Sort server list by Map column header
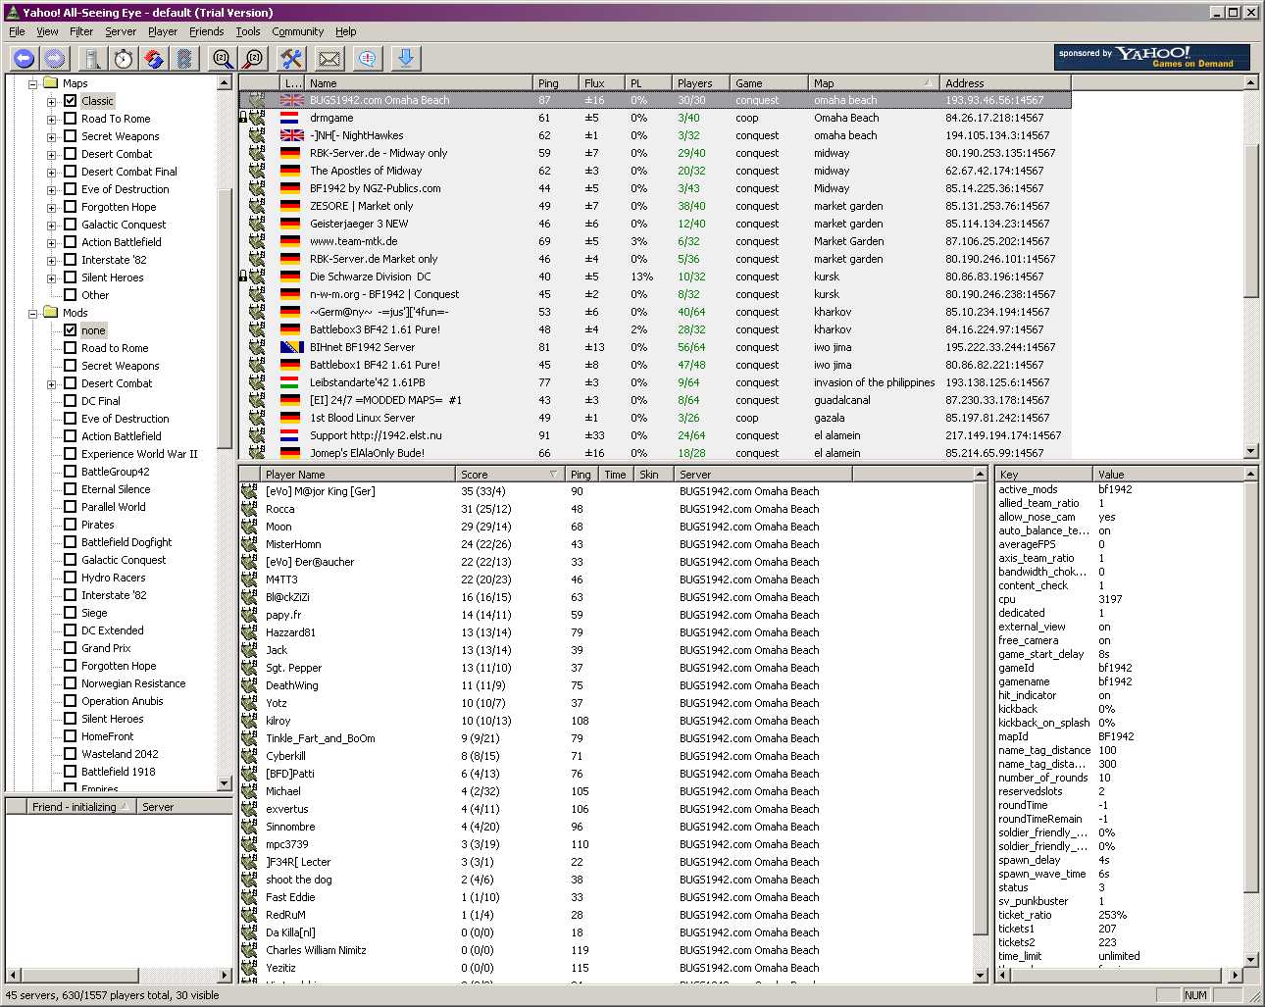This screenshot has width=1265, height=1007. [x=872, y=83]
